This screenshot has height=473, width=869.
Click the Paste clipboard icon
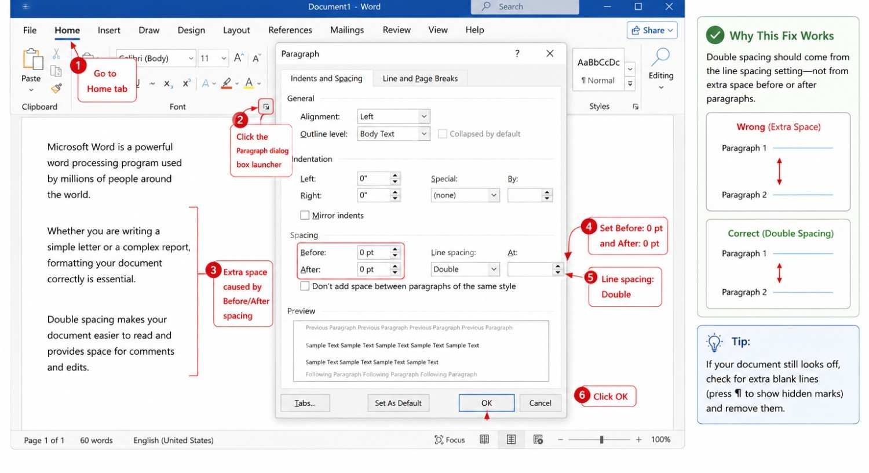(32, 60)
